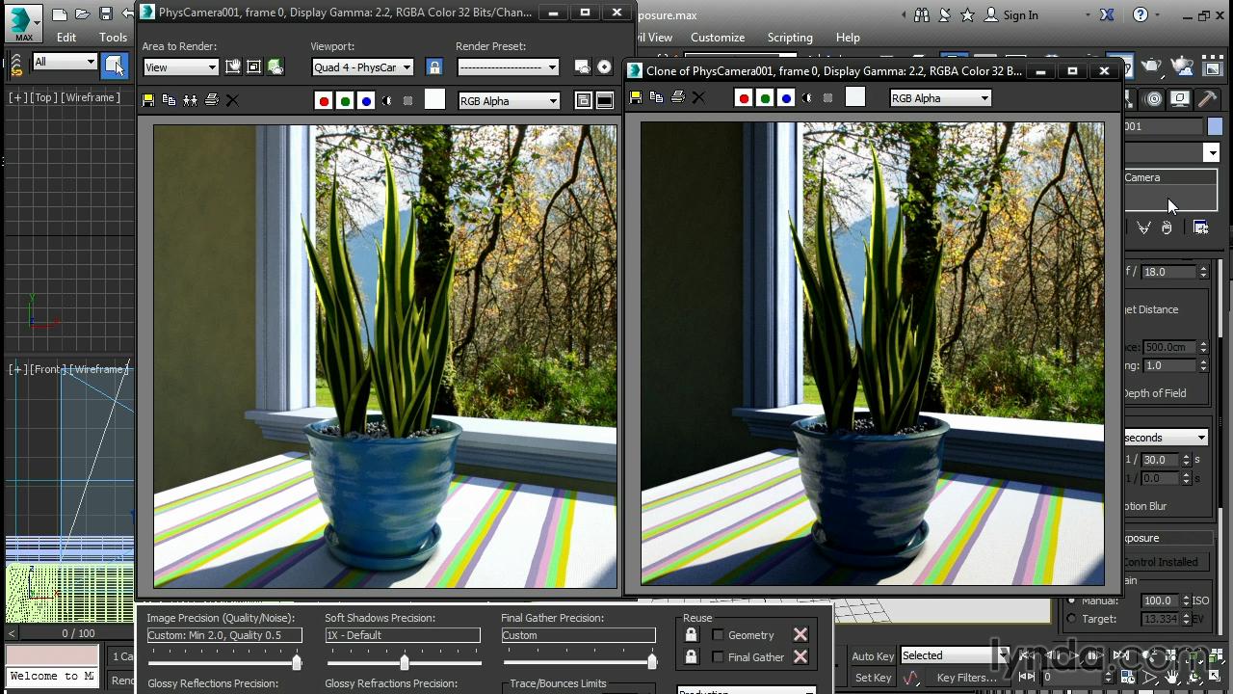Open the Customize menu
Image resolution: width=1233 pixels, height=694 pixels.
717,37
